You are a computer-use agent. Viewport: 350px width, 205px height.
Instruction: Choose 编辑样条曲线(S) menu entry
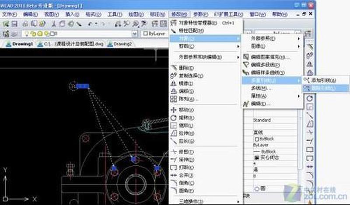pyautogui.click(x=273, y=72)
